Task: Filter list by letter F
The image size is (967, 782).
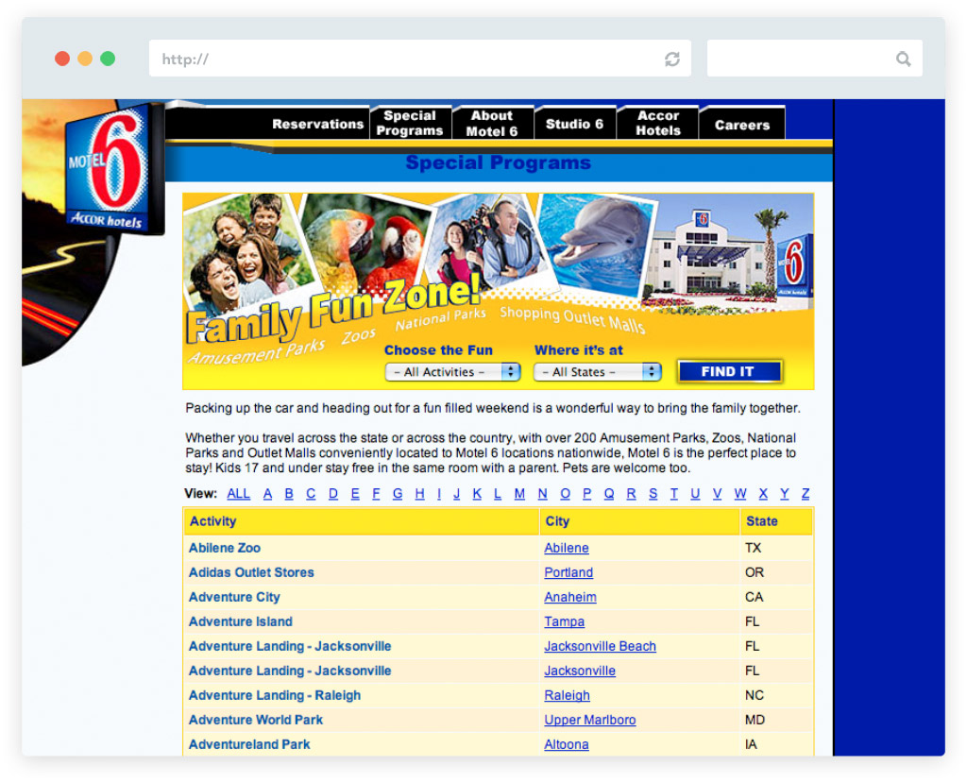Action: pyautogui.click(x=376, y=493)
